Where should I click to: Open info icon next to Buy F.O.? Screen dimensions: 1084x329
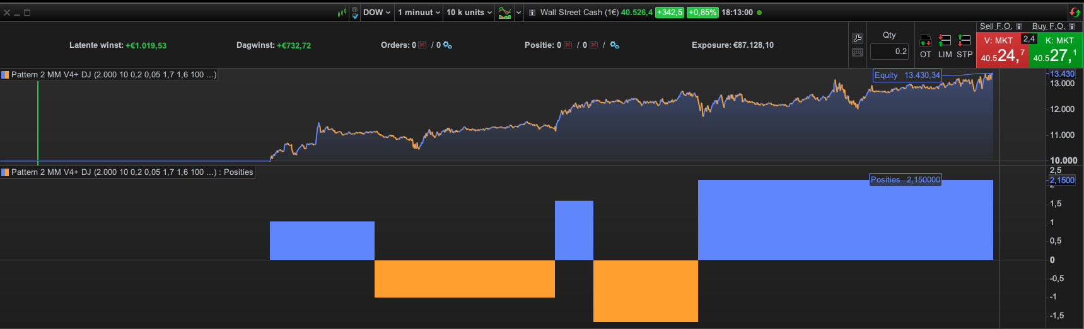click(x=1072, y=26)
